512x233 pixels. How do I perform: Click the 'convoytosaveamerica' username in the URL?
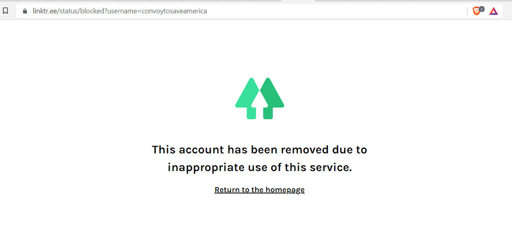pos(174,11)
